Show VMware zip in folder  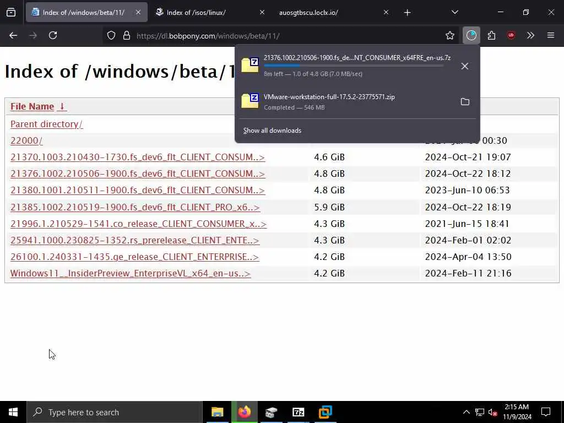465,102
